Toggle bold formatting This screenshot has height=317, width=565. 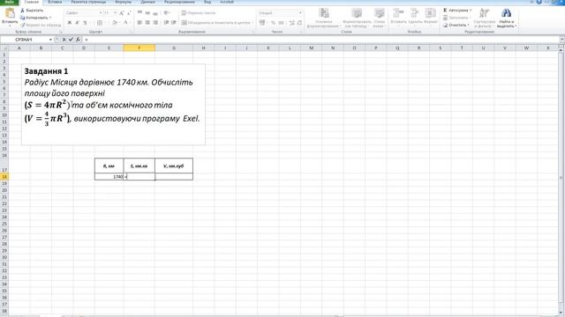70,23
